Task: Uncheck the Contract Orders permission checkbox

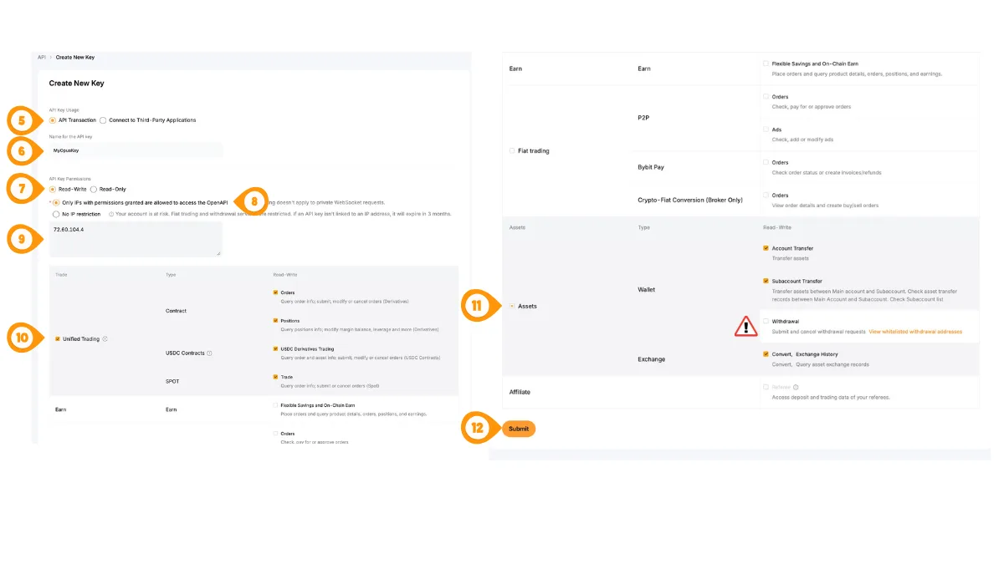Action: click(x=275, y=292)
